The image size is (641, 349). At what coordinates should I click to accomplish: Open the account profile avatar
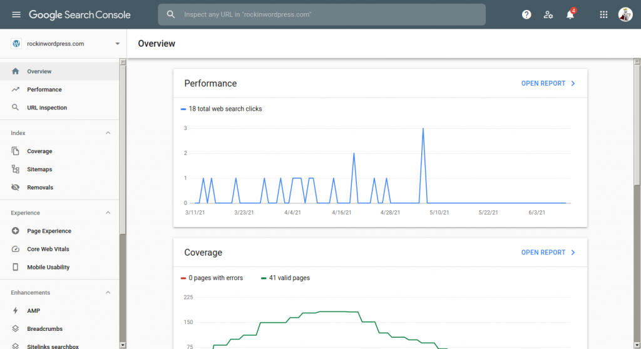click(625, 15)
